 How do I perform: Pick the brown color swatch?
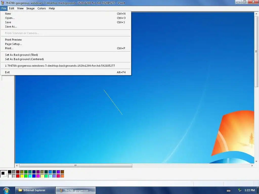62,172
